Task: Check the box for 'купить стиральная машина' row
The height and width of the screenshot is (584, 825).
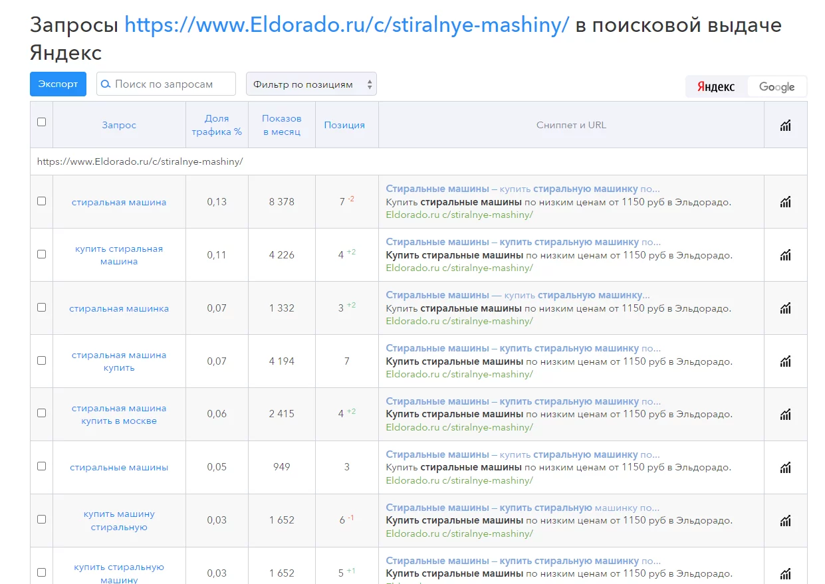Action: [41, 254]
